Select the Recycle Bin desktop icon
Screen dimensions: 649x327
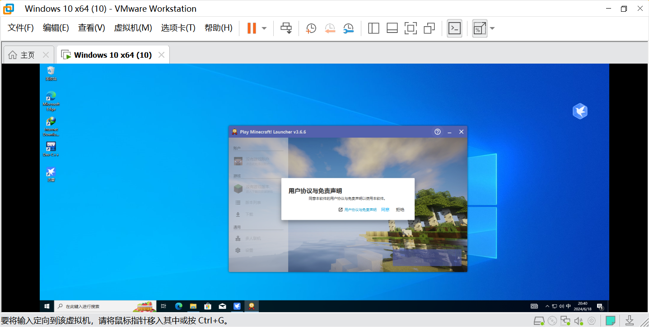point(51,73)
